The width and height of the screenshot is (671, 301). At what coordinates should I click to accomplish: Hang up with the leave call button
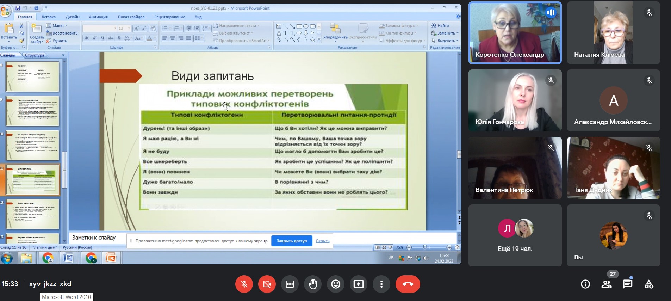tap(408, 284)
